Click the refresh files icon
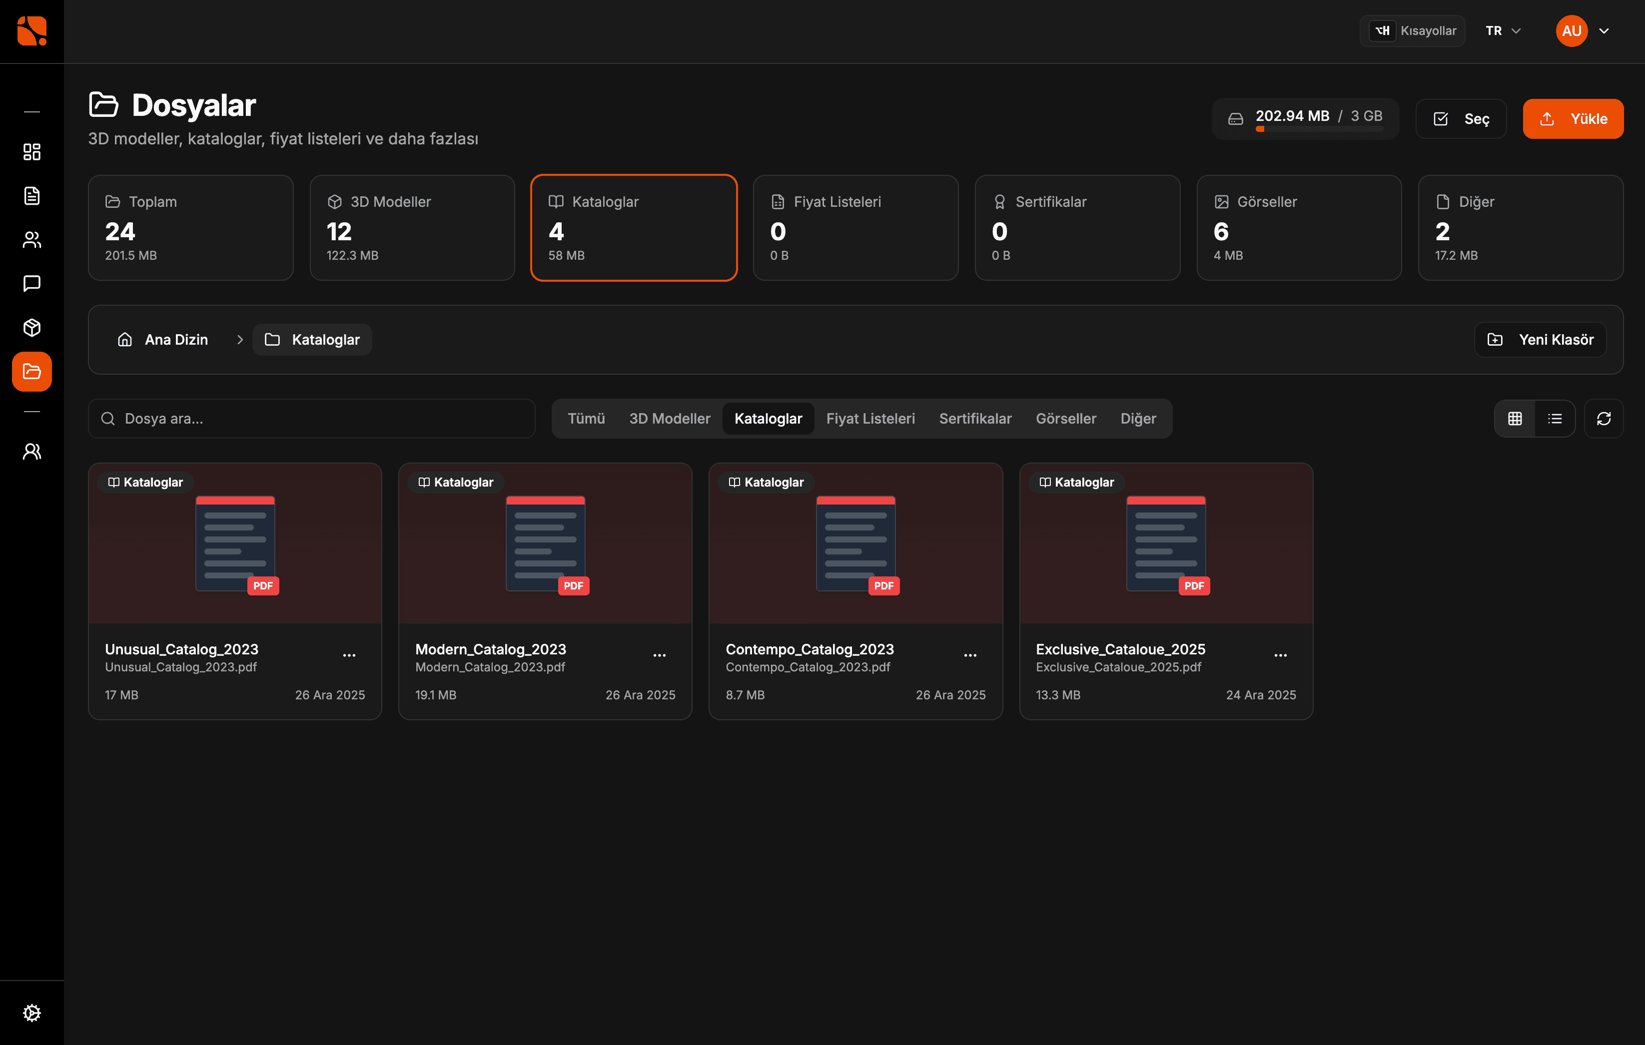Image resolution: width=1645 pixels, height=1045 pixels. (x=1604, y=419)
